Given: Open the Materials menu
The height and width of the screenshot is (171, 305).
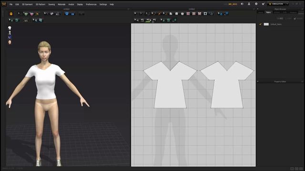Looking at the screenshot, I should tap(61, 4).
